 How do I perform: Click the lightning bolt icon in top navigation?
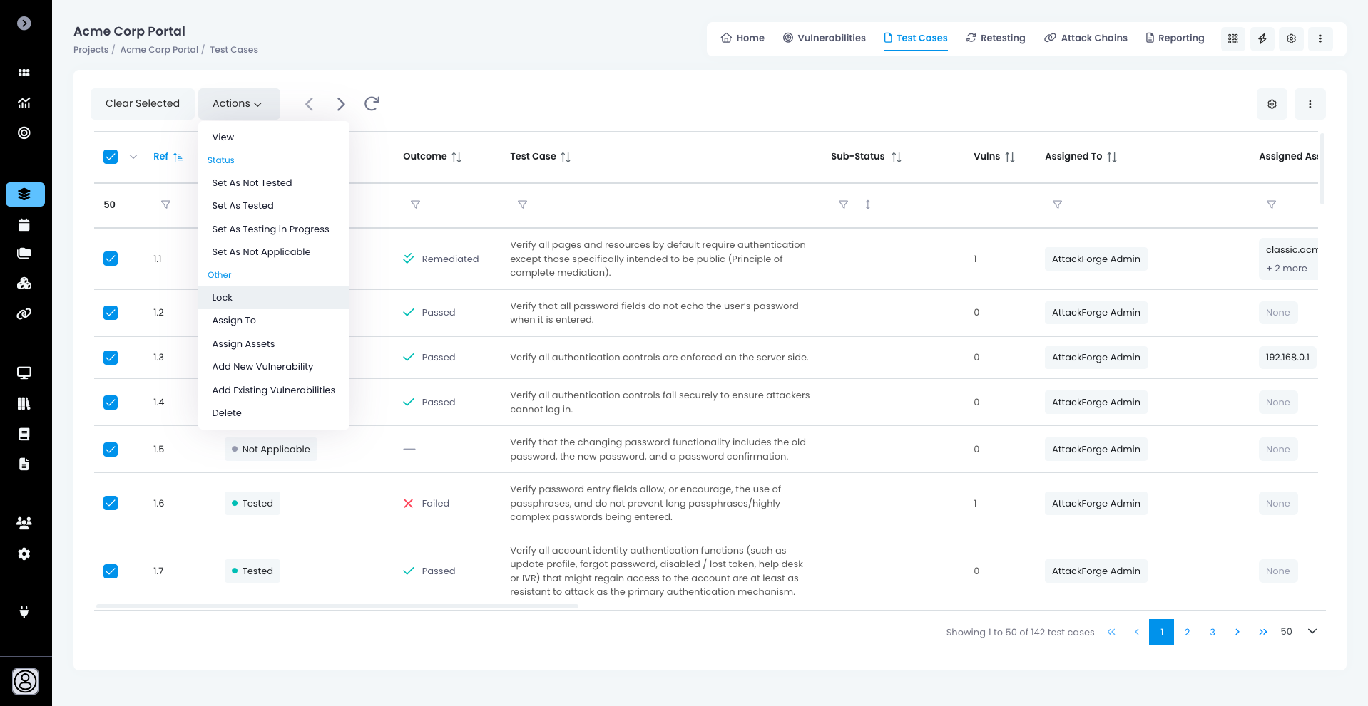click(x=1262, y=38)
